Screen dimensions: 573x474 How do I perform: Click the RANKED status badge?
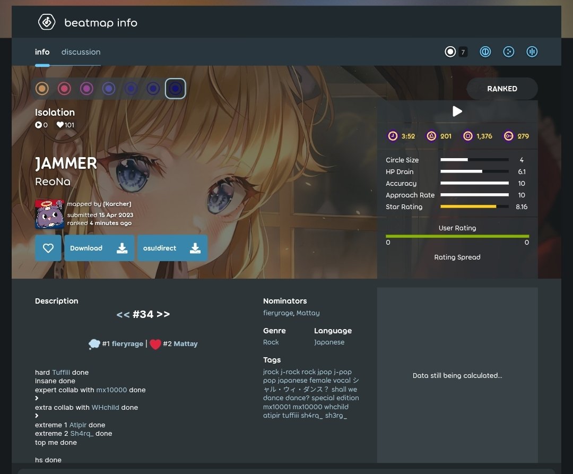502,89
